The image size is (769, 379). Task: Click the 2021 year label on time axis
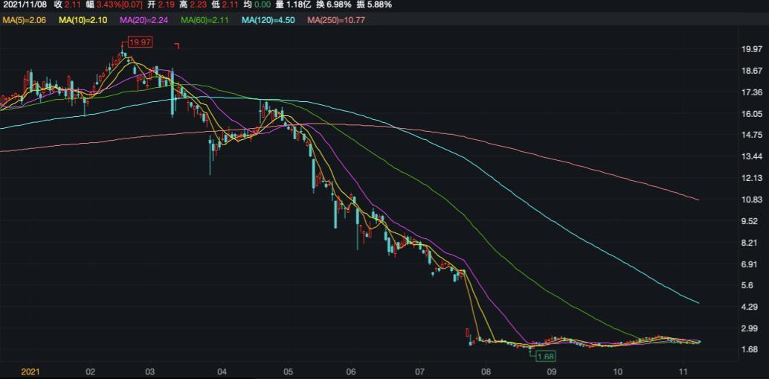[x=30, y=371]
